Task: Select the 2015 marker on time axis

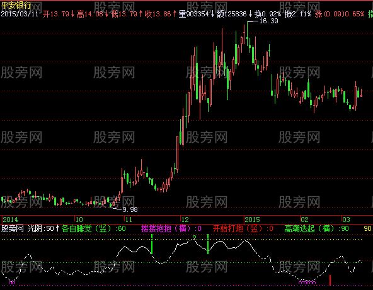Action: [252, 220]
